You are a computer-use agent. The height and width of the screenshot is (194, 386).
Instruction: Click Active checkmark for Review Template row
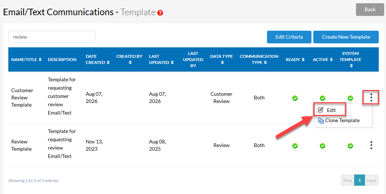(322, 146)
